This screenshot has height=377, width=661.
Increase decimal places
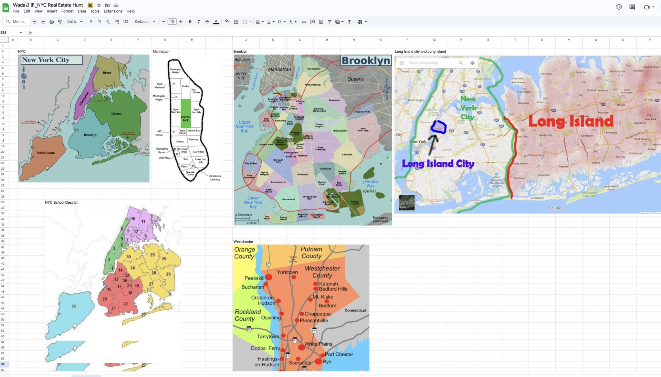coord(117,22)
